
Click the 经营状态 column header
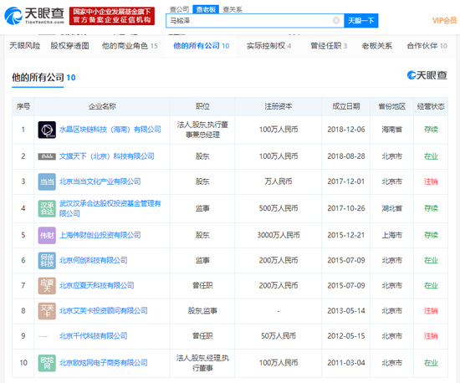tap(431, 106)
